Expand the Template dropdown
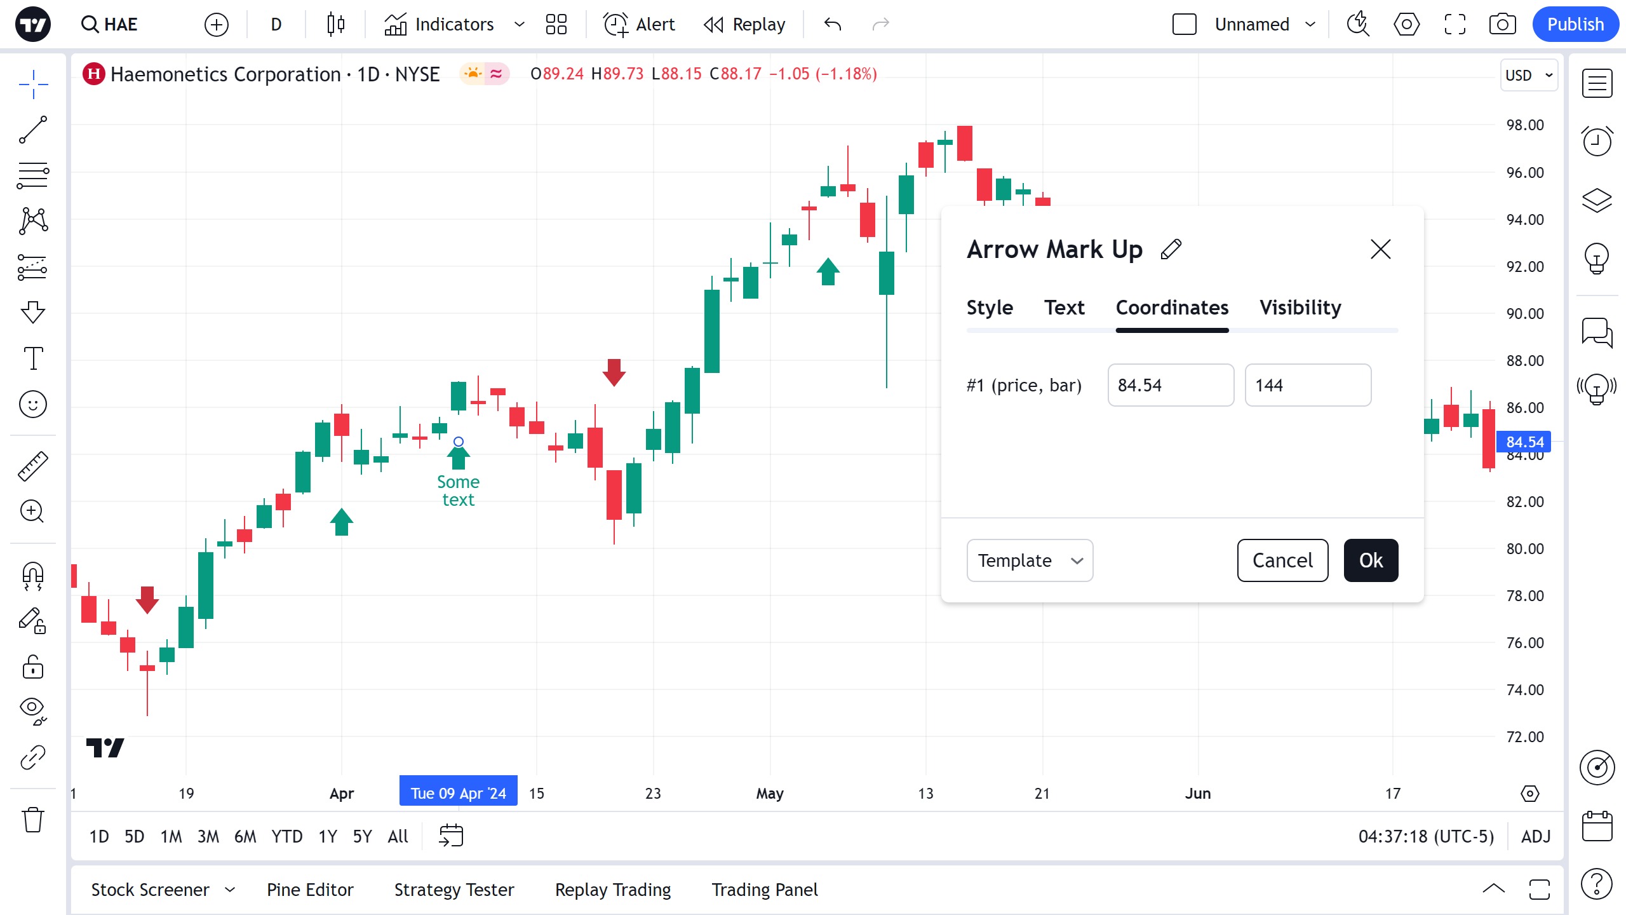Screen dimensions: 1626x915 (1029, 560)
